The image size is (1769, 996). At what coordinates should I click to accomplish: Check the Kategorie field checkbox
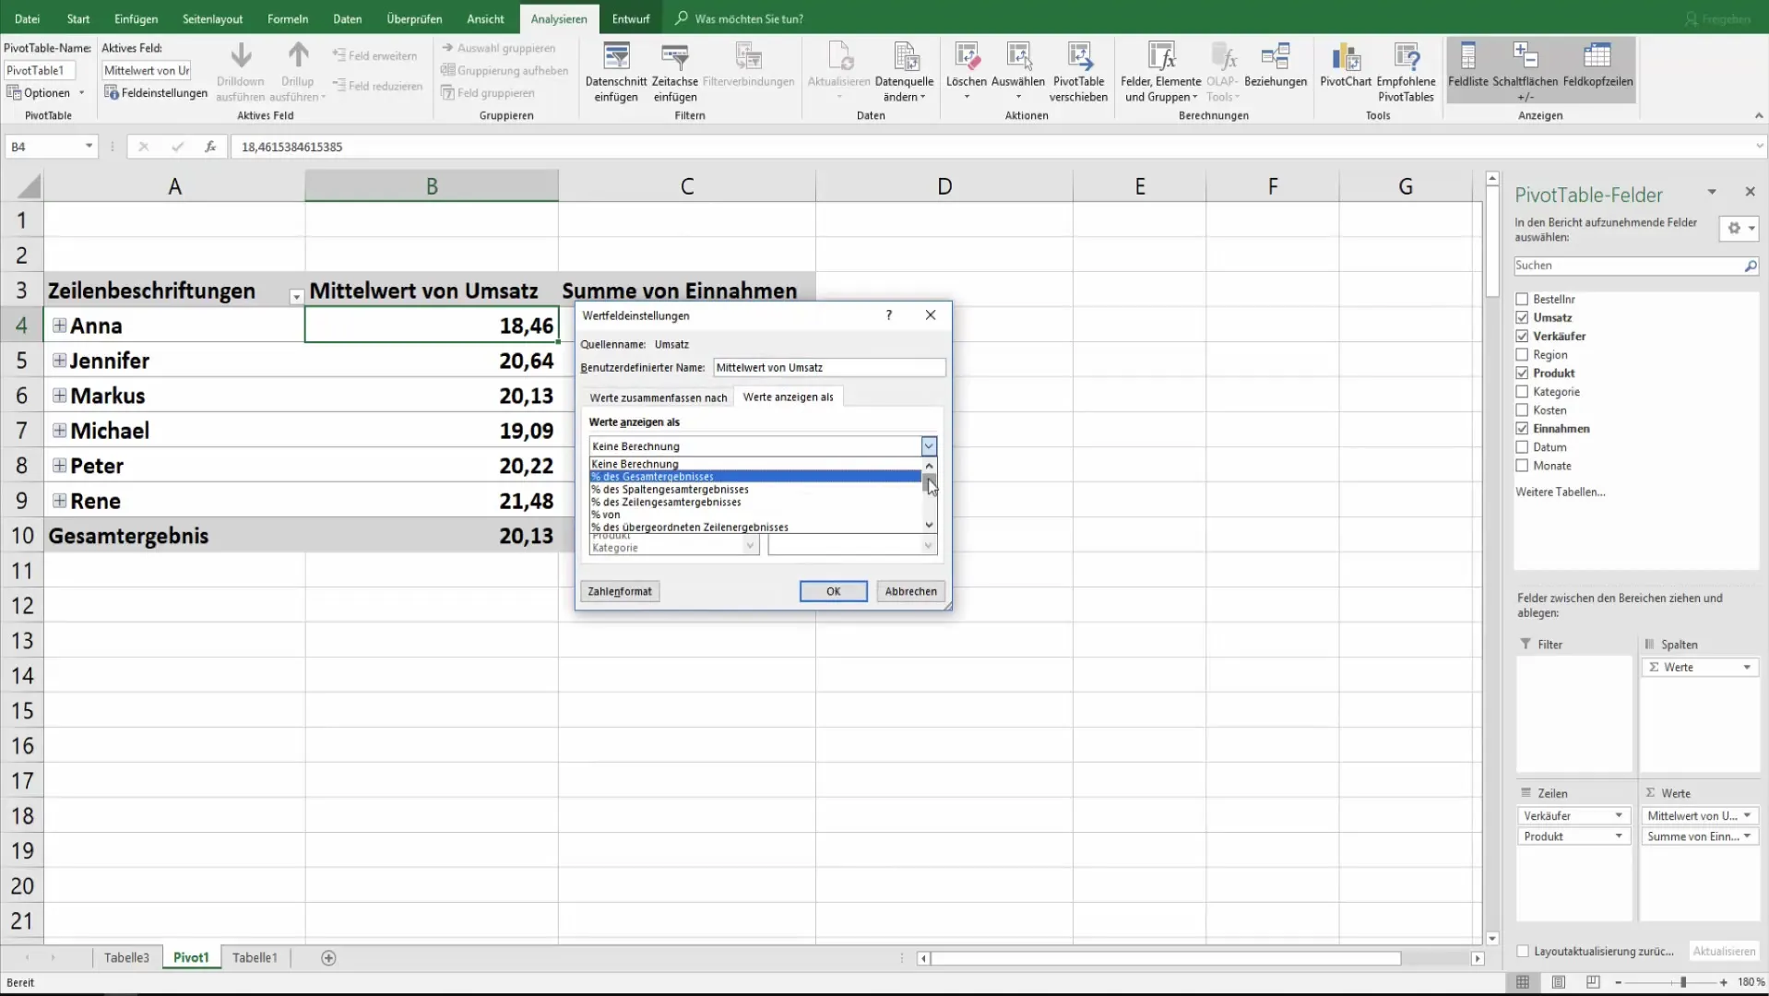click(1522, 392)
